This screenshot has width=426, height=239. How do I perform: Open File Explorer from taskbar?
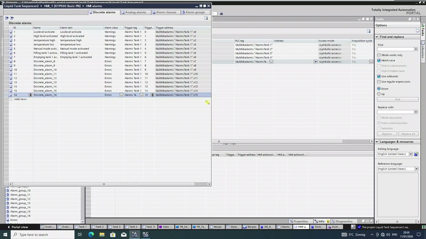point(102,234)
